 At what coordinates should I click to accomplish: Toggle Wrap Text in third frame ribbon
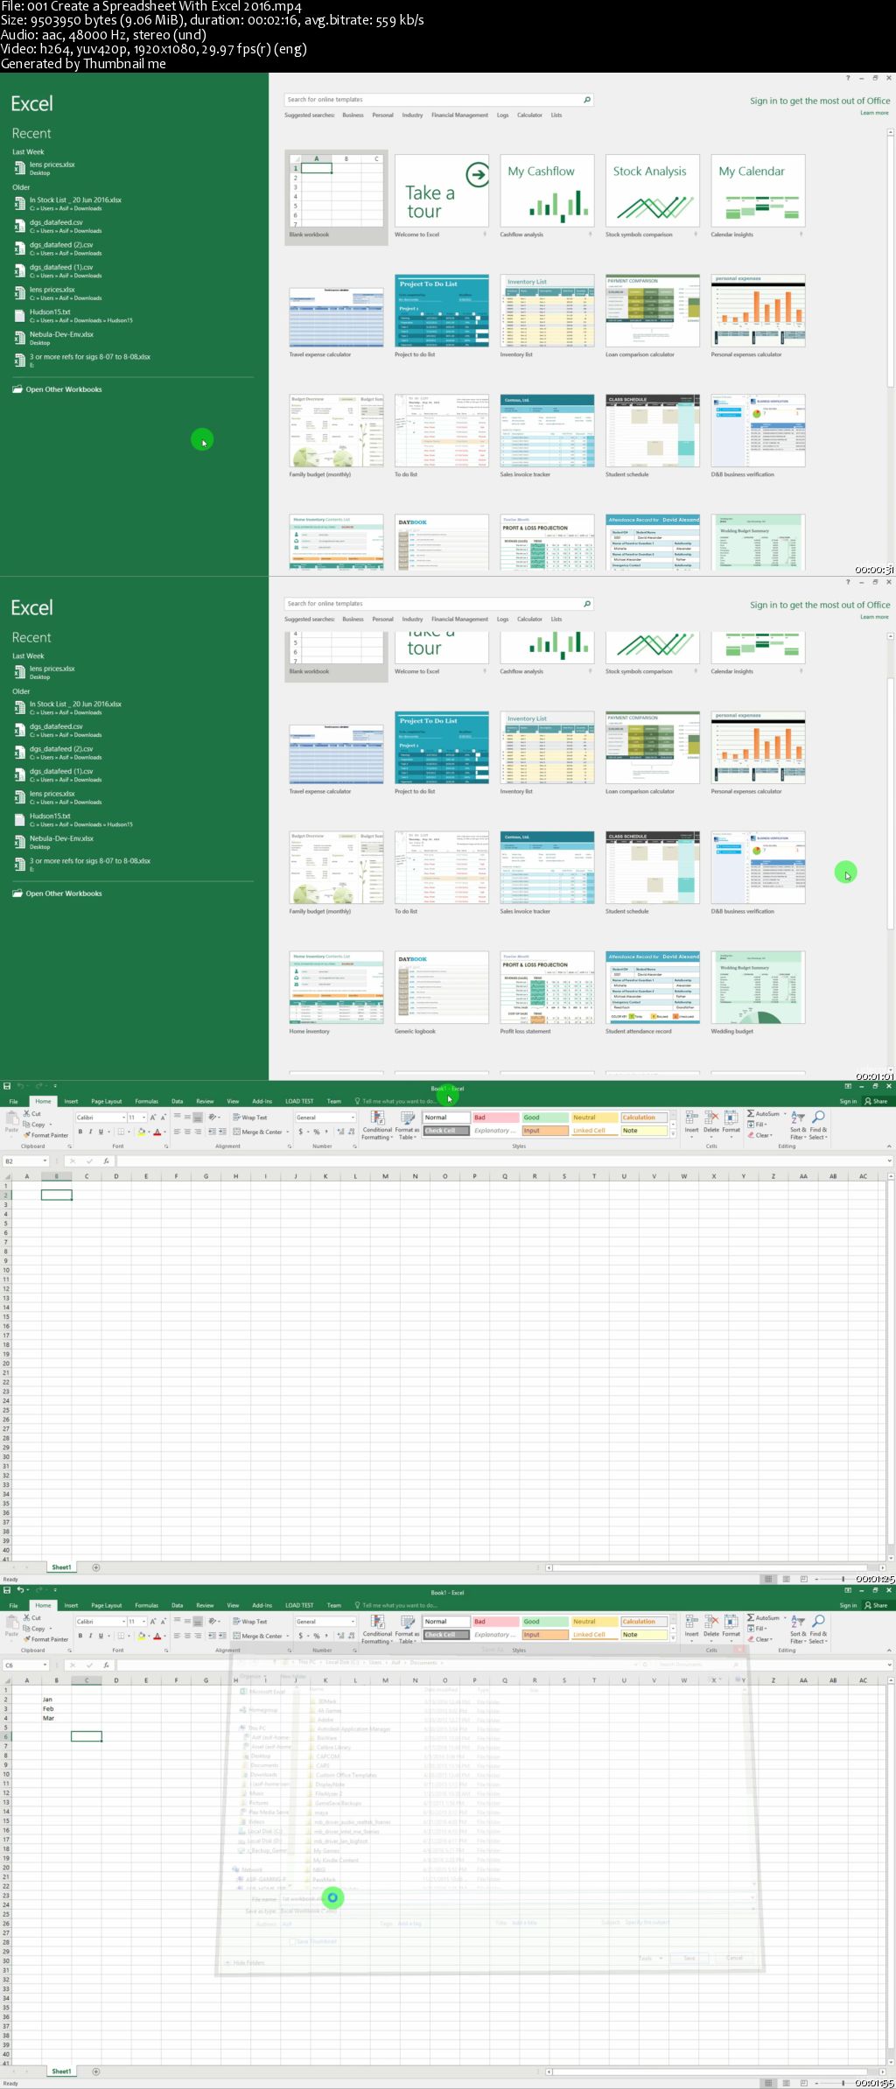point(250,1118)
